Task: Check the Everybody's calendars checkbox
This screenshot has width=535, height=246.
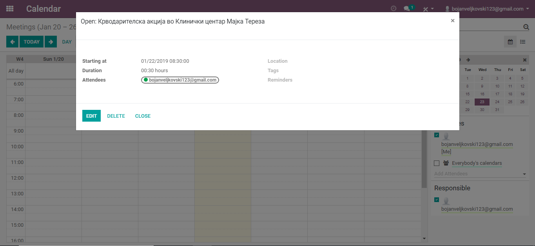Action: coord(437,163)
